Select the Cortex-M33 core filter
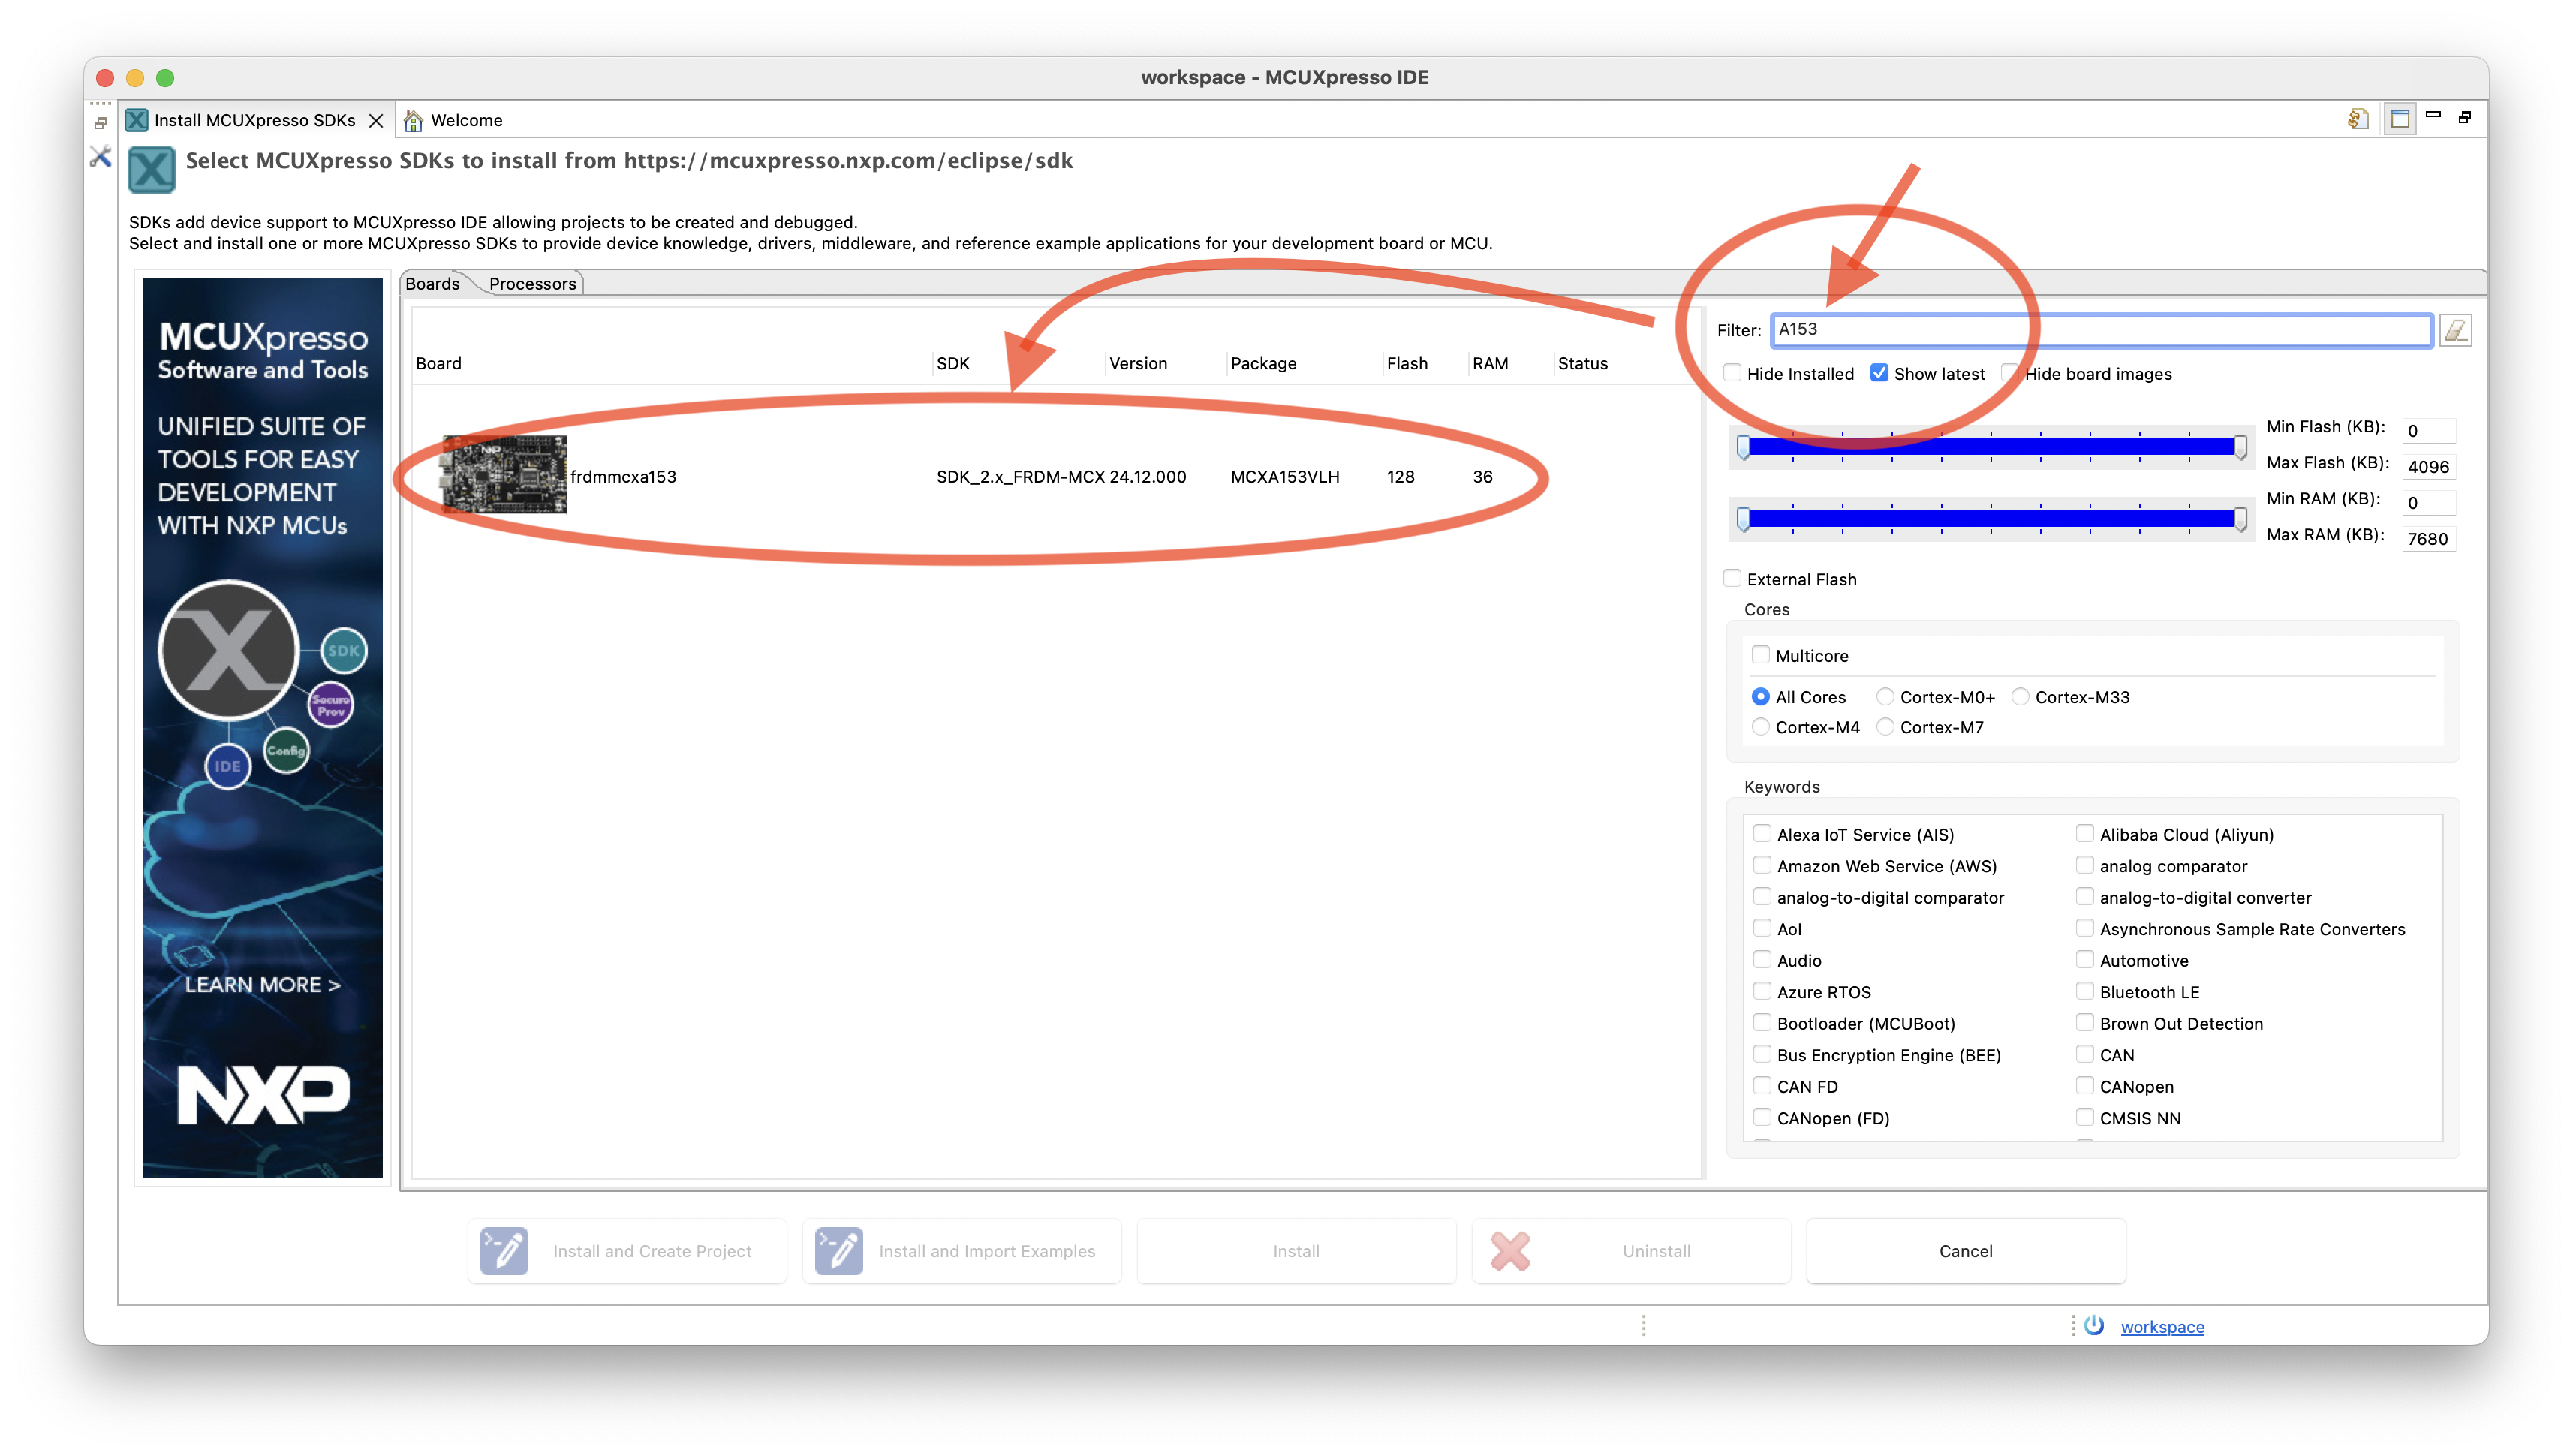2573x1456 pixels. (2020, 697)
